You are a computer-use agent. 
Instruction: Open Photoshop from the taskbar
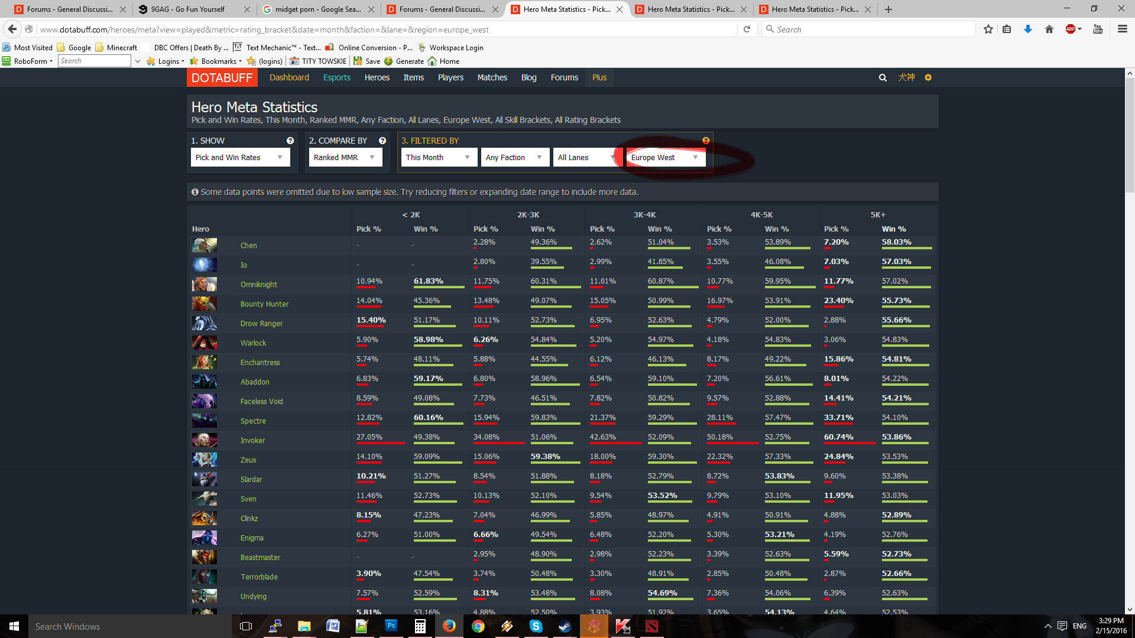click(x=391, y=626)
